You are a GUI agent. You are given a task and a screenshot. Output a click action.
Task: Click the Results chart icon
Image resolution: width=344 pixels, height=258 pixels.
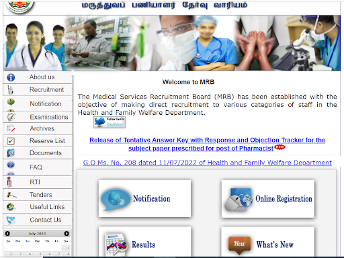[x=116, y=245]
